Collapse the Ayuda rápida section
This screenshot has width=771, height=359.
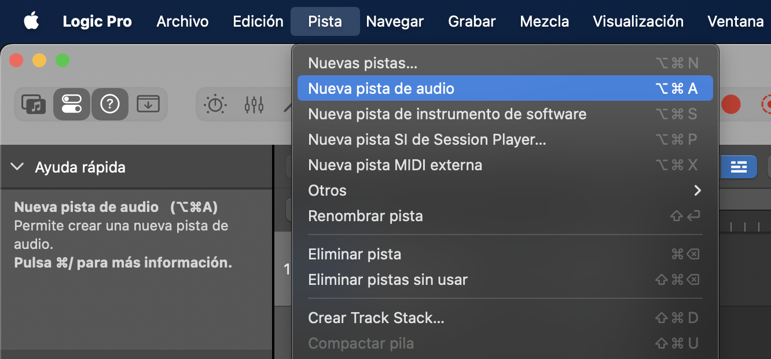coord(17,167)
